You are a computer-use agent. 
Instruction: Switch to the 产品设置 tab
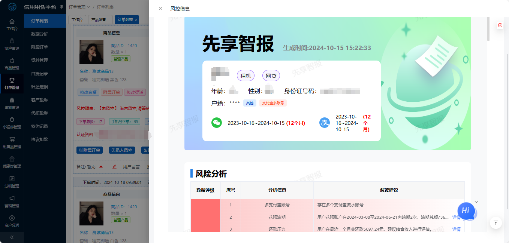point(99,19)
